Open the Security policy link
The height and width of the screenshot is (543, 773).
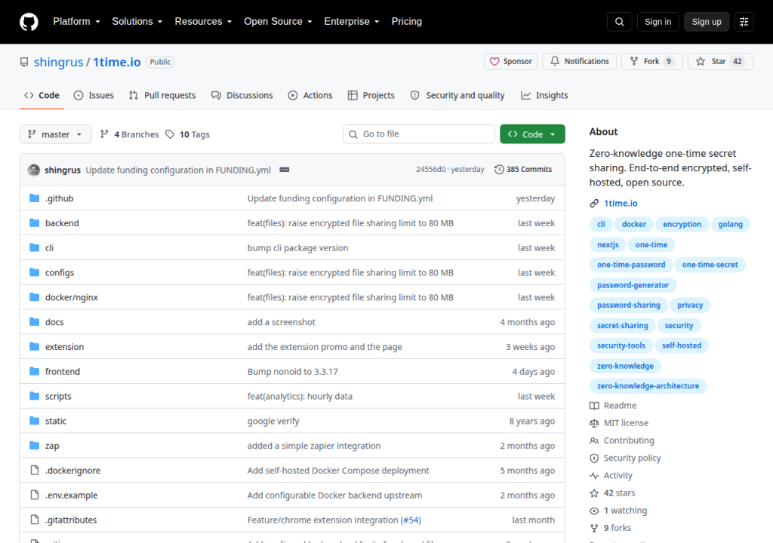point(625,458)
